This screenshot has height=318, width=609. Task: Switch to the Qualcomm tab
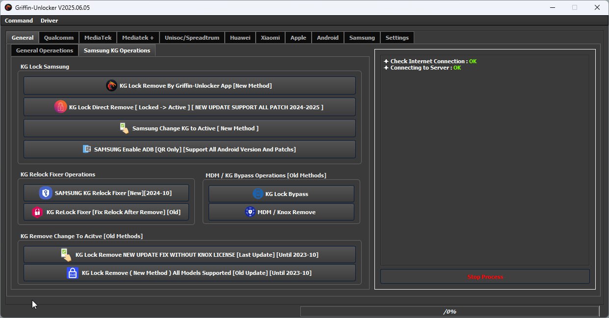59,38
